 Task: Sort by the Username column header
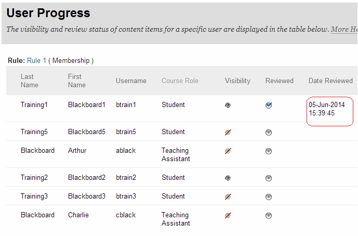pos(131,81)
